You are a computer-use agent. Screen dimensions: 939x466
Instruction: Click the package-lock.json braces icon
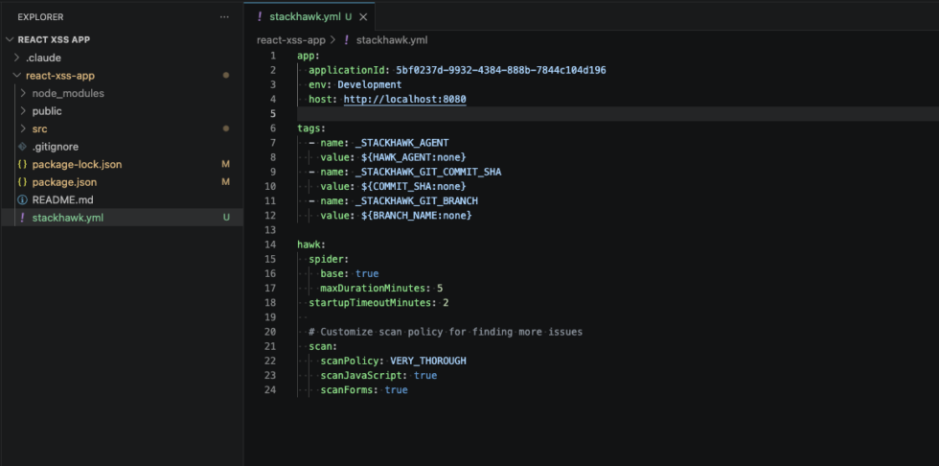(22, 164)
